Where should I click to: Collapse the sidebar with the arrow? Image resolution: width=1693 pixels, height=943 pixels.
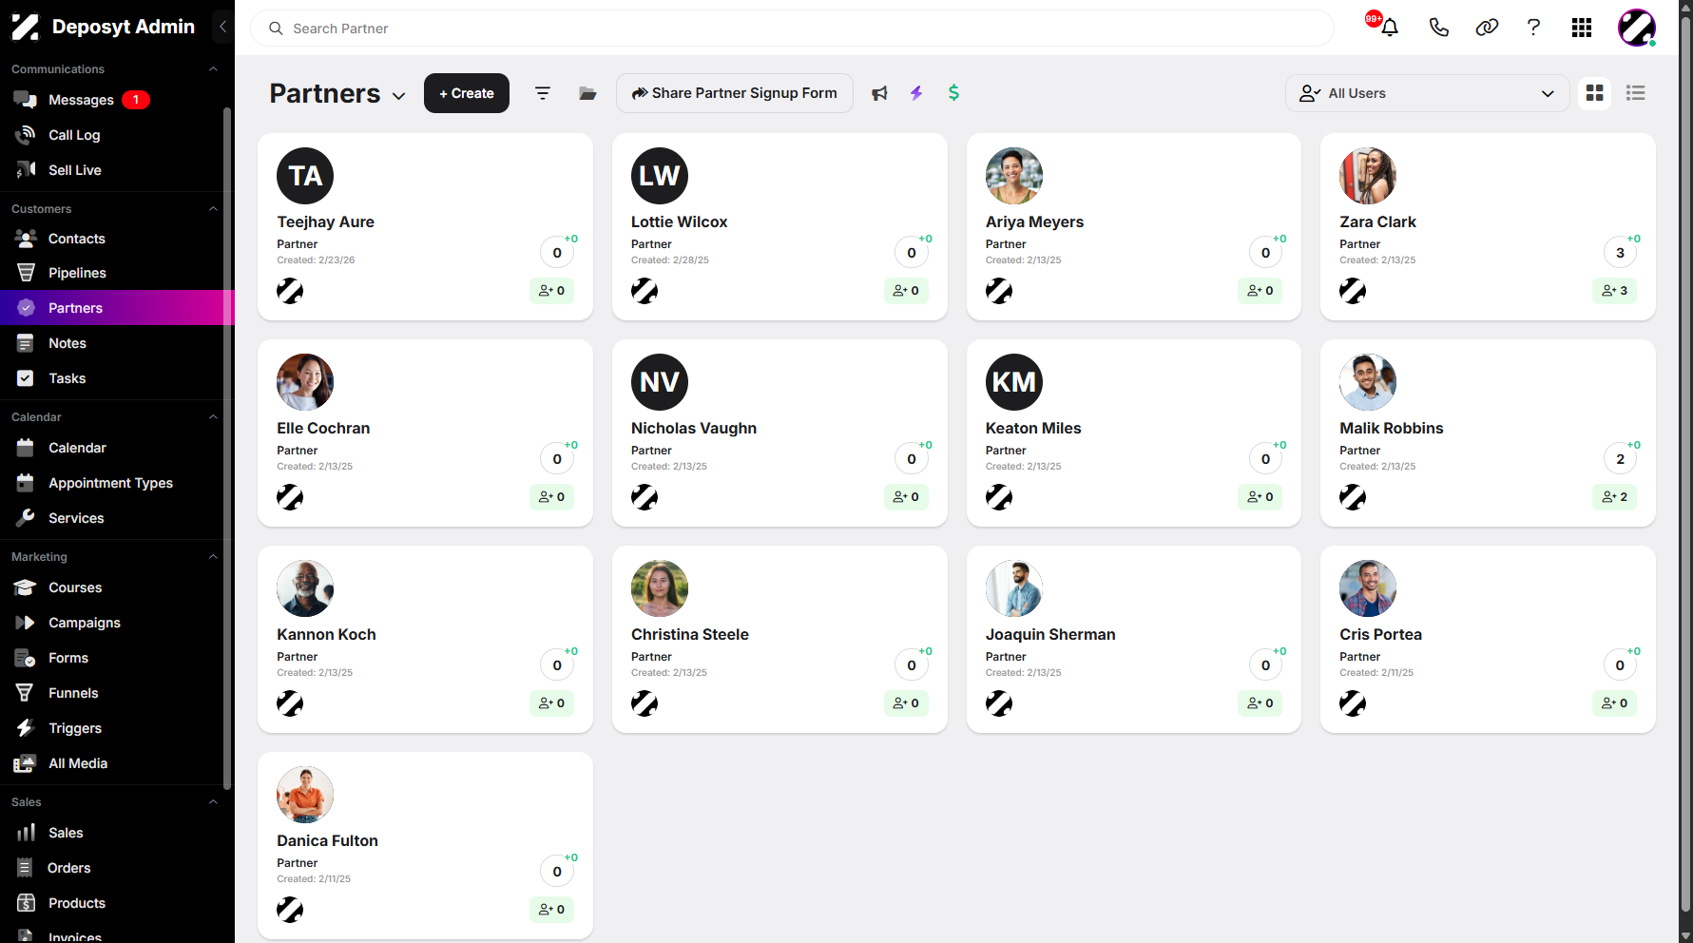[222, 27]
